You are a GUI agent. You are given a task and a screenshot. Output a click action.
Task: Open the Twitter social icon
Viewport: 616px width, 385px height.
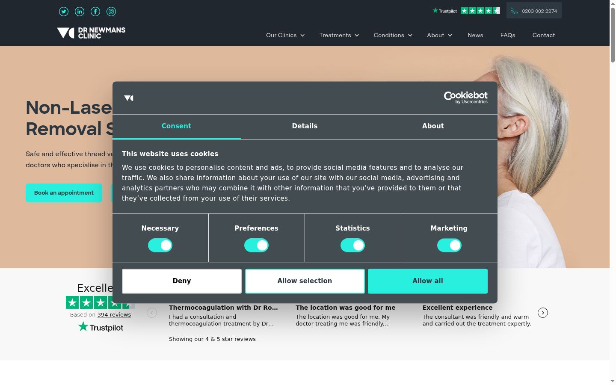(x=64, y=12)
